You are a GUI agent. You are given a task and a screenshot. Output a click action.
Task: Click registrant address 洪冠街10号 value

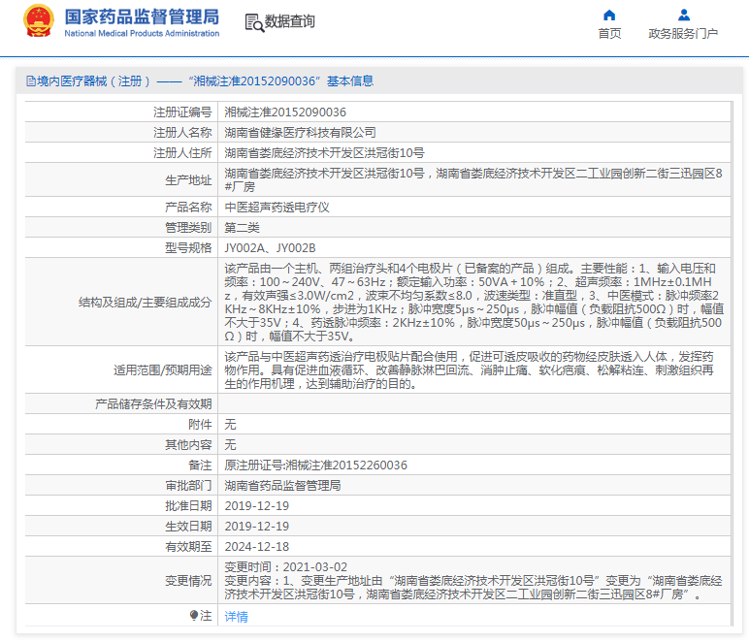click(x=324, y=153)
